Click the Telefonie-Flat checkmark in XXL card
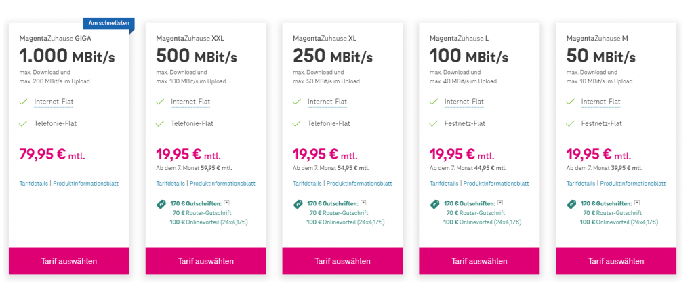694x282 pixels. 161,123
